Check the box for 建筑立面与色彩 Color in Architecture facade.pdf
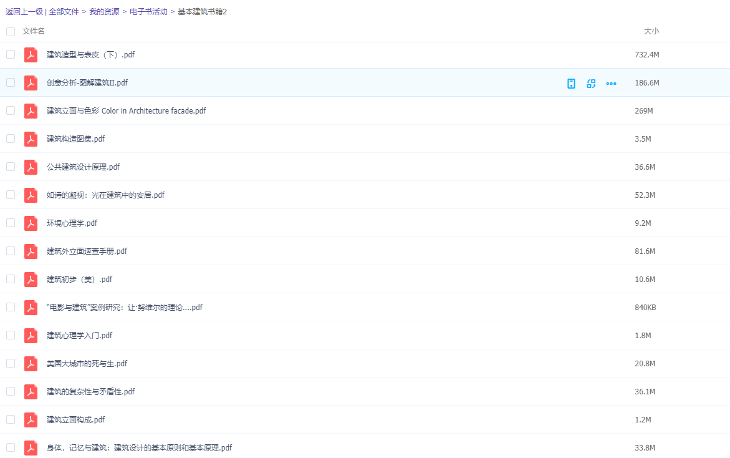 tap(11, 110)
